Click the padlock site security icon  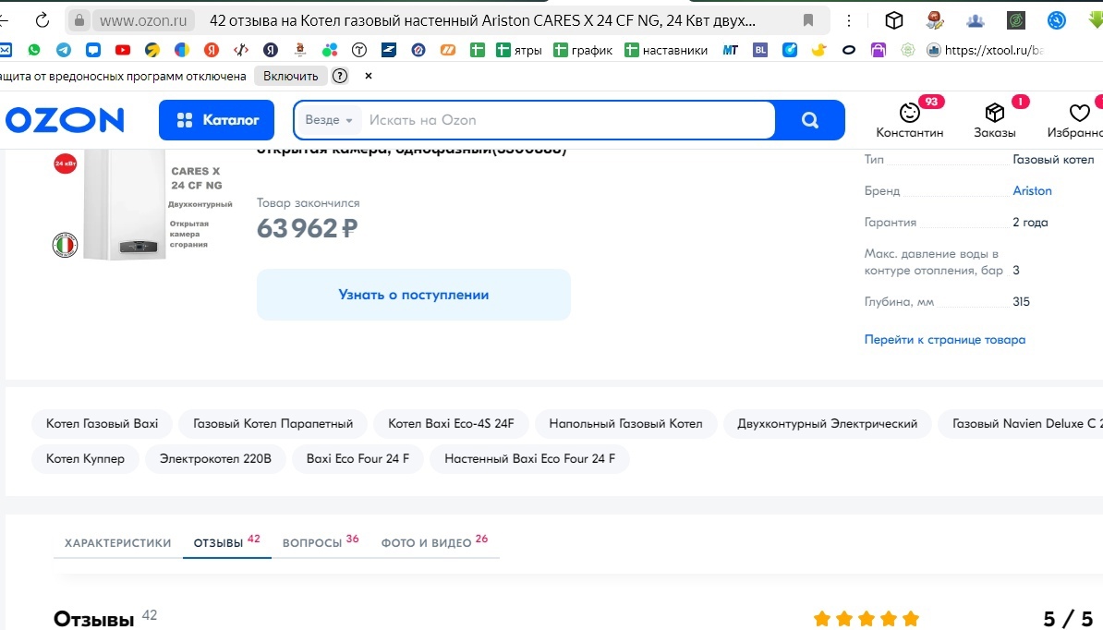[x=79, y=20]
